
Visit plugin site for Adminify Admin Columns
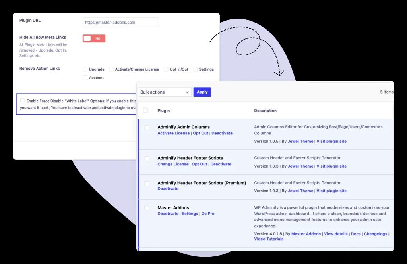pyautogui.click(x=331, y=142)
